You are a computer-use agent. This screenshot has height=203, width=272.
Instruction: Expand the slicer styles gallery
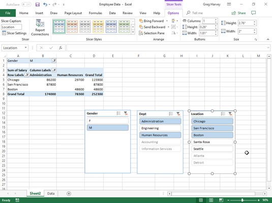click(x=133, y=32)
